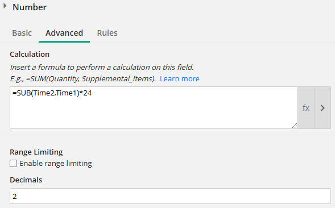Viewport: 335px width, 208px height.
Task: Click the formula box resize grip
Action: [x=295, y=126]
